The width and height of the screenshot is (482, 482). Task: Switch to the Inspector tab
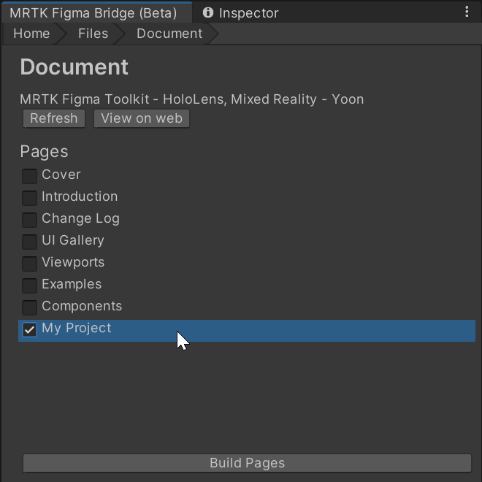tap(241, 13)
